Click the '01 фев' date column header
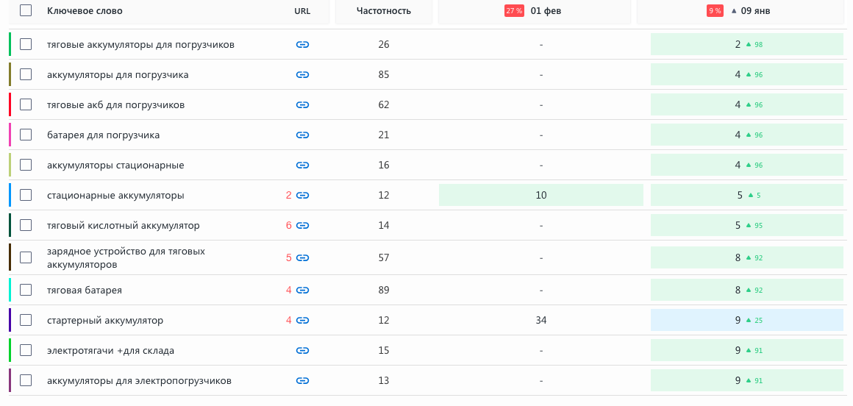 tap(546, 11)
